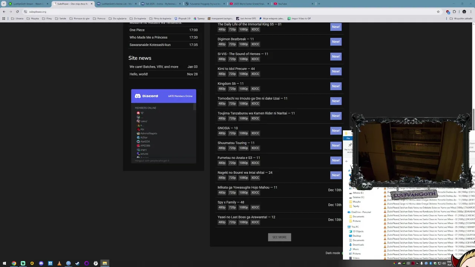Click the Discord members list scrollbar
This screenshot has height=267, width=475.
[x=194, y=108]
